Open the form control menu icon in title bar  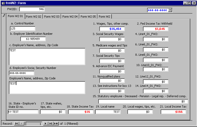[3, 3]
